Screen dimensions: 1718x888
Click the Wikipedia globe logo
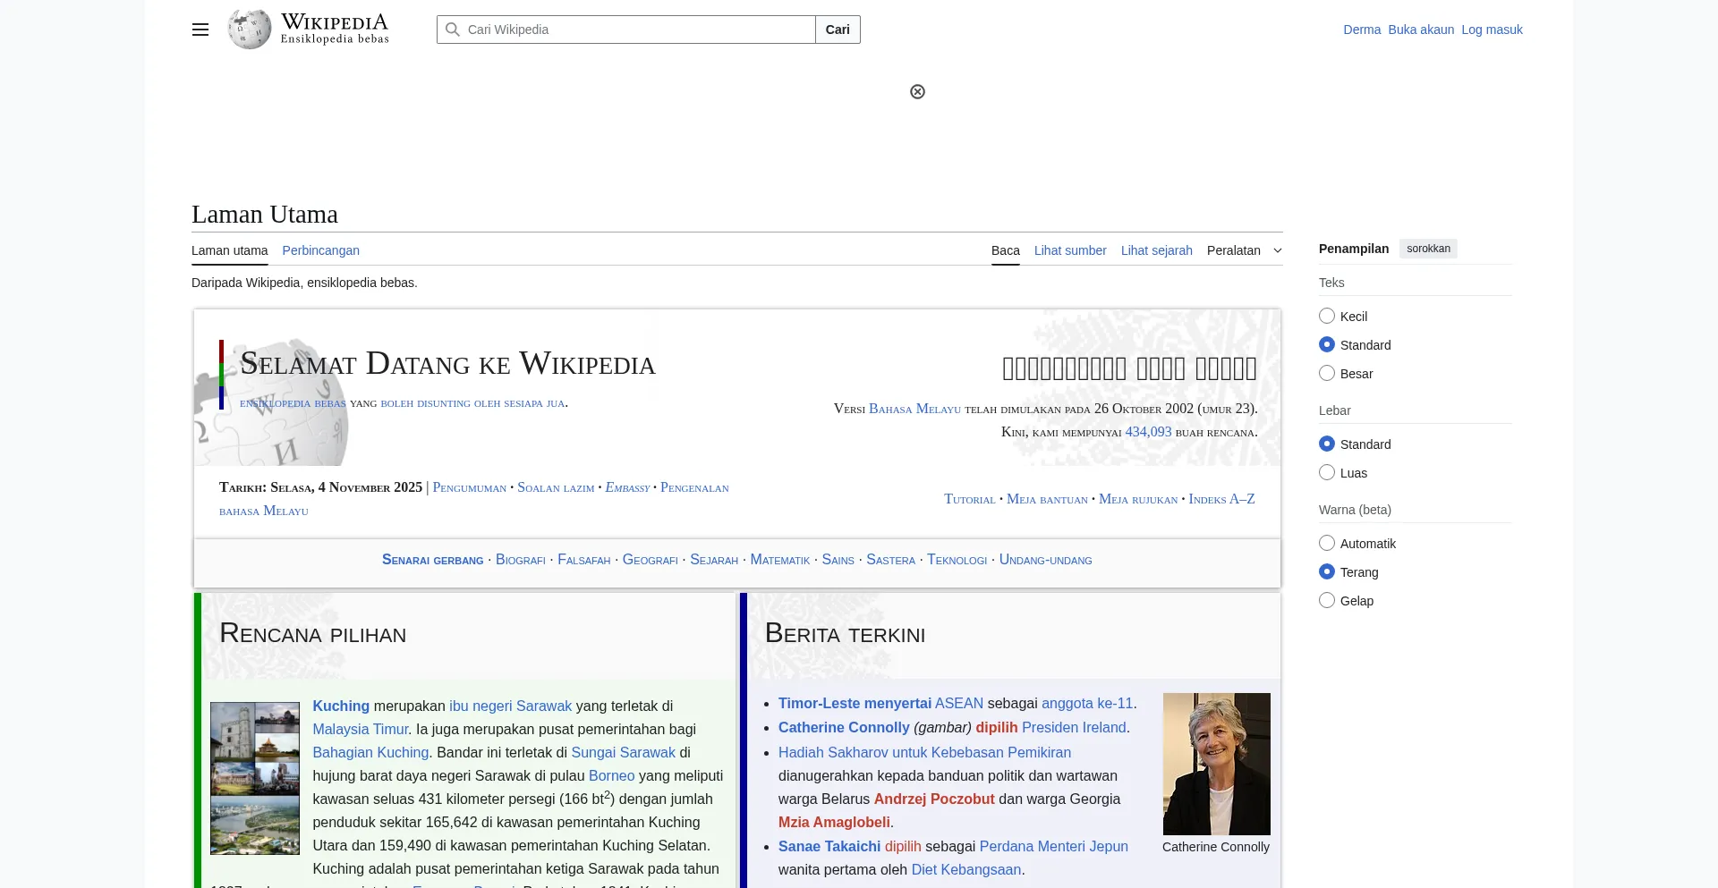click(250, 30)
